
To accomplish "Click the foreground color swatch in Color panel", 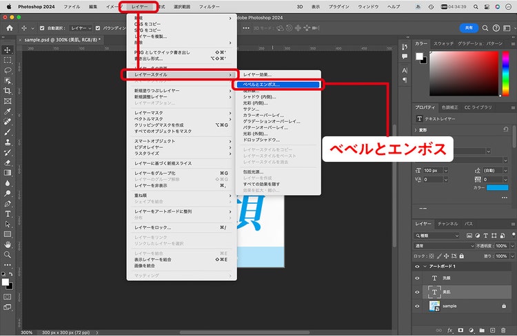I will pyautogui.click(x=419, y=56).
